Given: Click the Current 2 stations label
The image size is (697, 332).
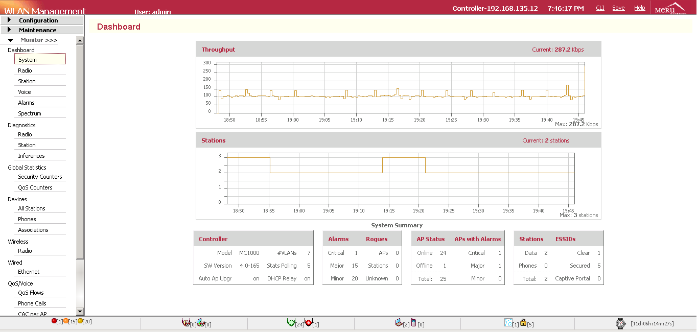Looking at the screenshot, I should coord(546,140).
